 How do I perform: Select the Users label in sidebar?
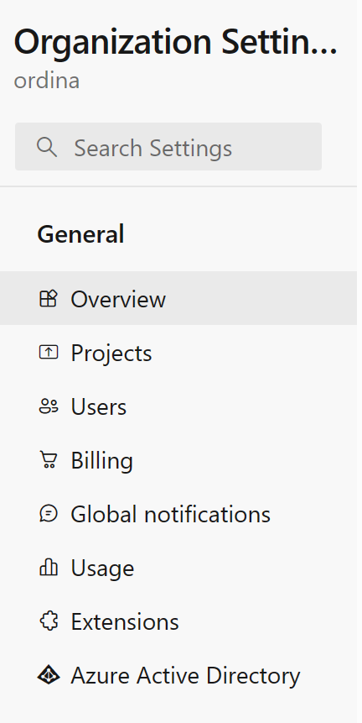(x=98, y=406)
